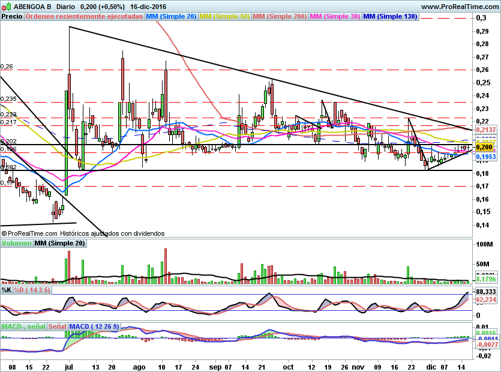The width and height of the screenshot is (501, 372).
Task: Click the jul month label on time axis
Action: [68, 367]
